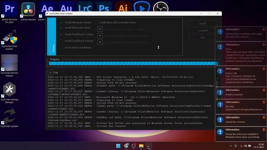This screenshot has height=150, width=267.
Task: Enable the Install DualShock 4 driver checkbox
Action: coord(61,41)
